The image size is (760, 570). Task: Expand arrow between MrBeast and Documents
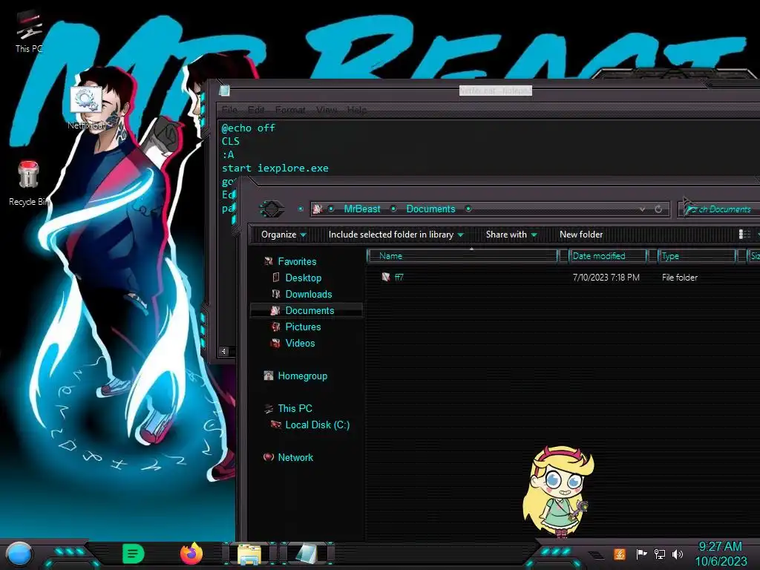(x=393, y=209)
